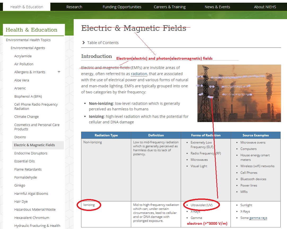Click the gamma rays glossary link
287x229 pixels.
pos(258,218)
